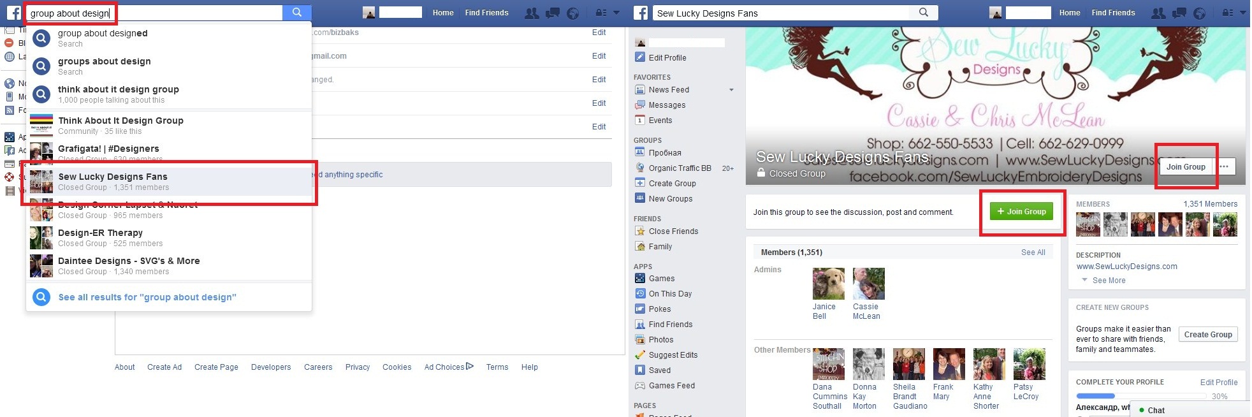Click the On This Day clock icon

(640, 294)
